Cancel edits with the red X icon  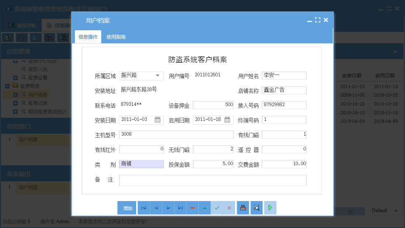tap(229, 208)
